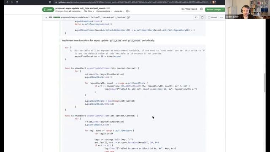Image resolution: width=270 pixels, height=152 pixels.
Task: Open diff settings gear dropdown
Action: [128, 11]
